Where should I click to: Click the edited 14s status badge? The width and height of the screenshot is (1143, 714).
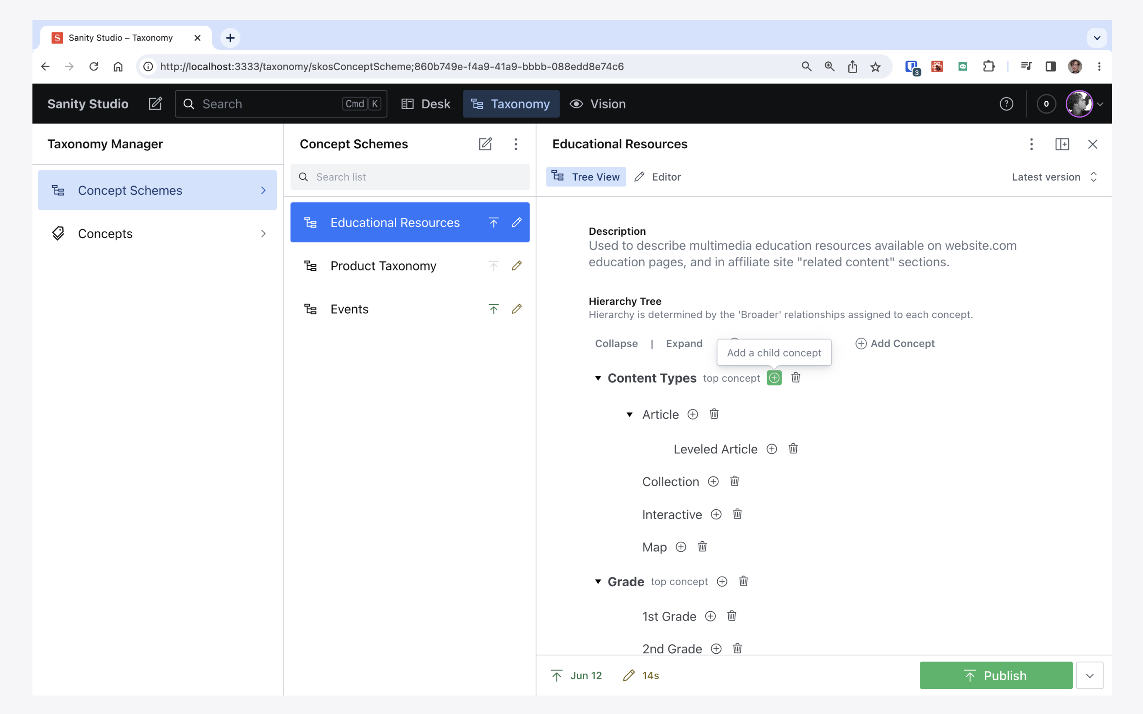(641, 676)
